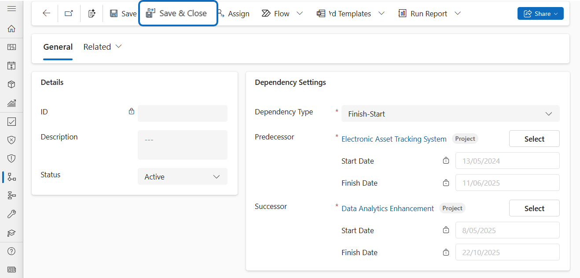Go to Home icon in sidebar
Viewport: 580px width, 278px height.
point(12,29)
